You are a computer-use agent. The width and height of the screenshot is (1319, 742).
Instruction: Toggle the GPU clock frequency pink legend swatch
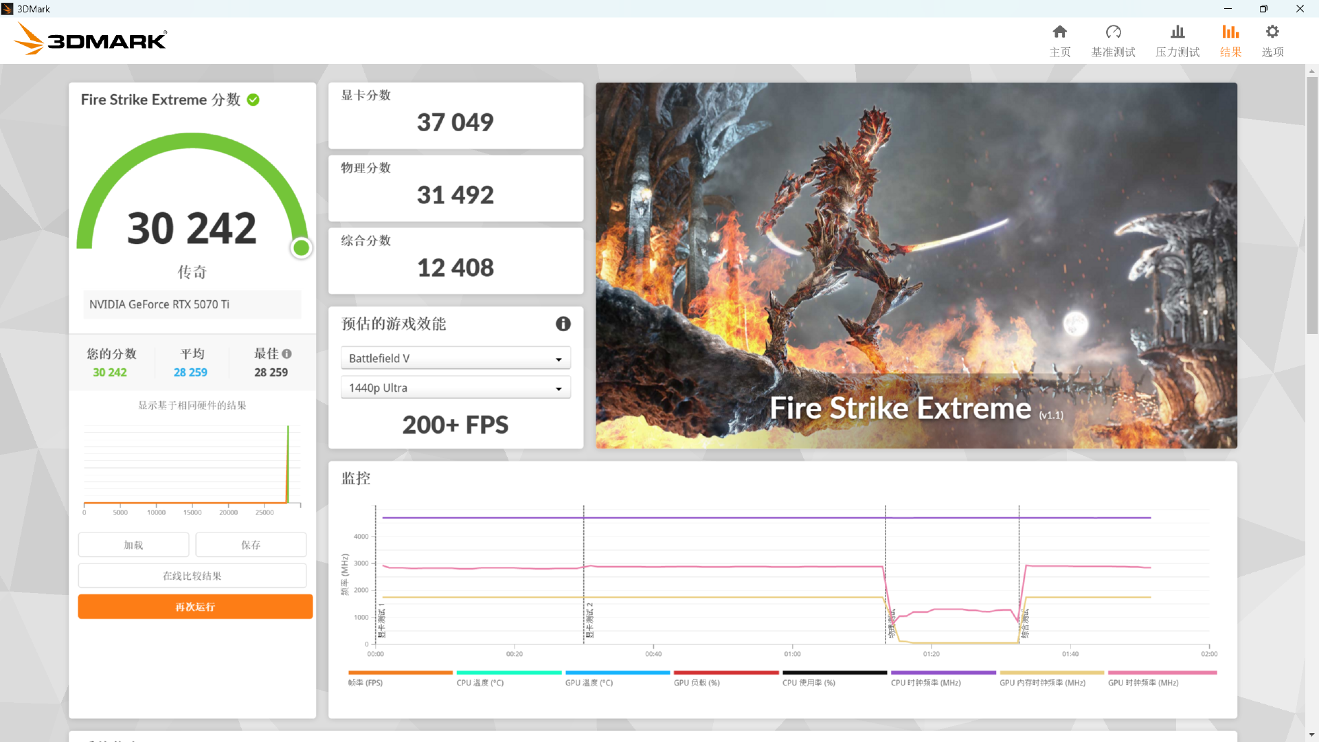pos(1162,673)
